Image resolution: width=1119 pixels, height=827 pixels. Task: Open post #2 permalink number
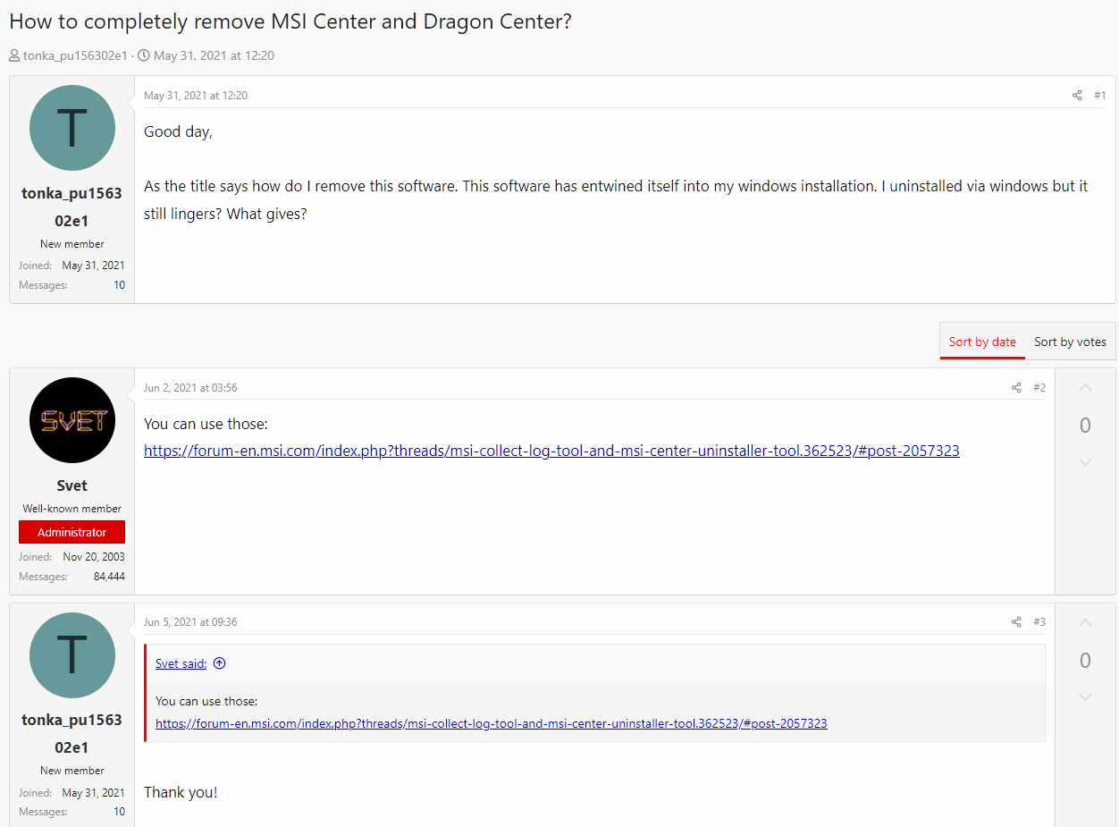click(1039, 388)
